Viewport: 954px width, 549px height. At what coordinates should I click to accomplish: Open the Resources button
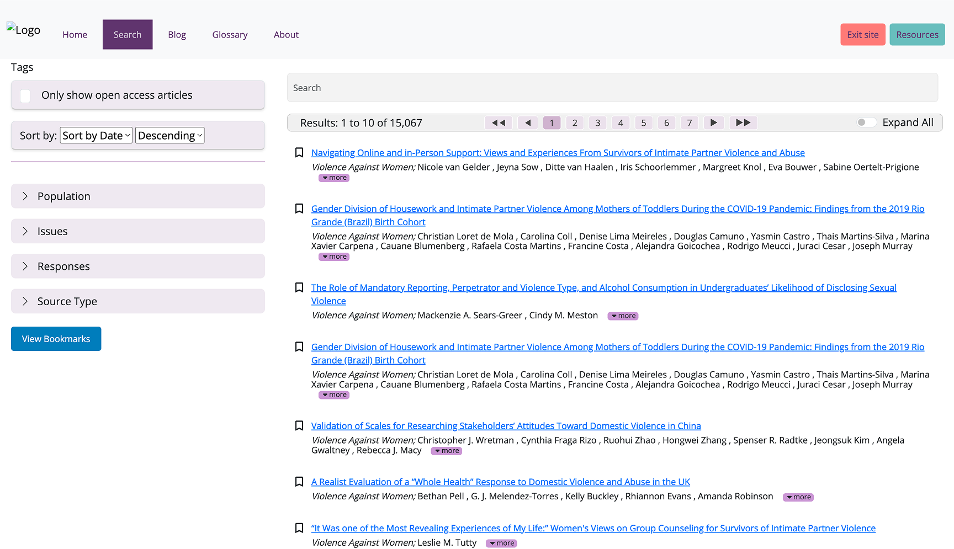pyautogui.click(x=918, y=35)
